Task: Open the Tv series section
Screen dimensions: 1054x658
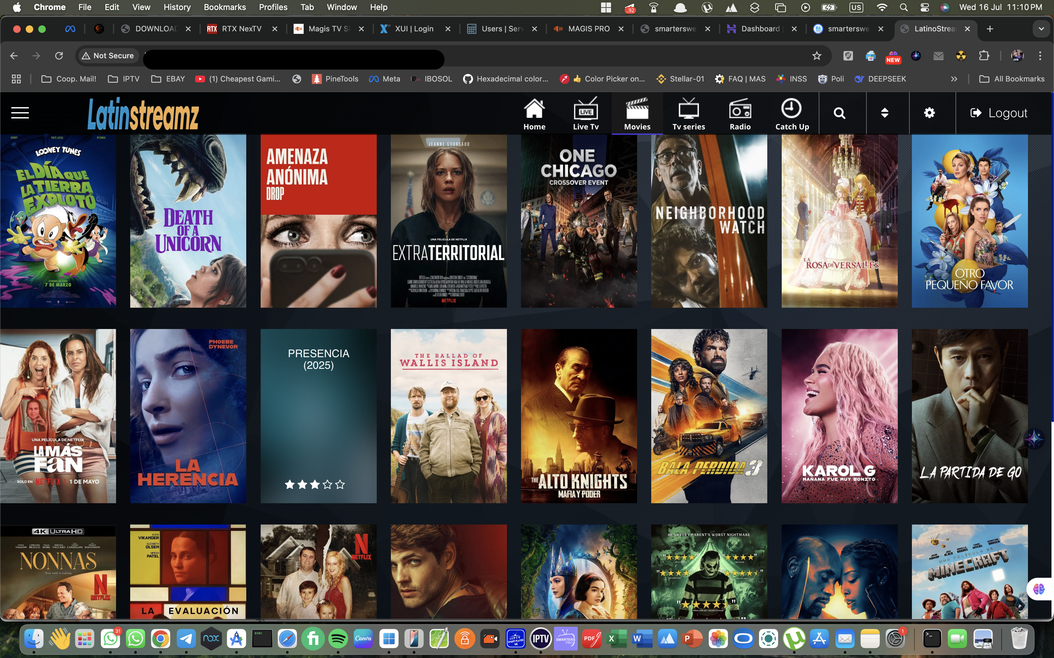Action: pyautogui.click(x=689, y=113)
